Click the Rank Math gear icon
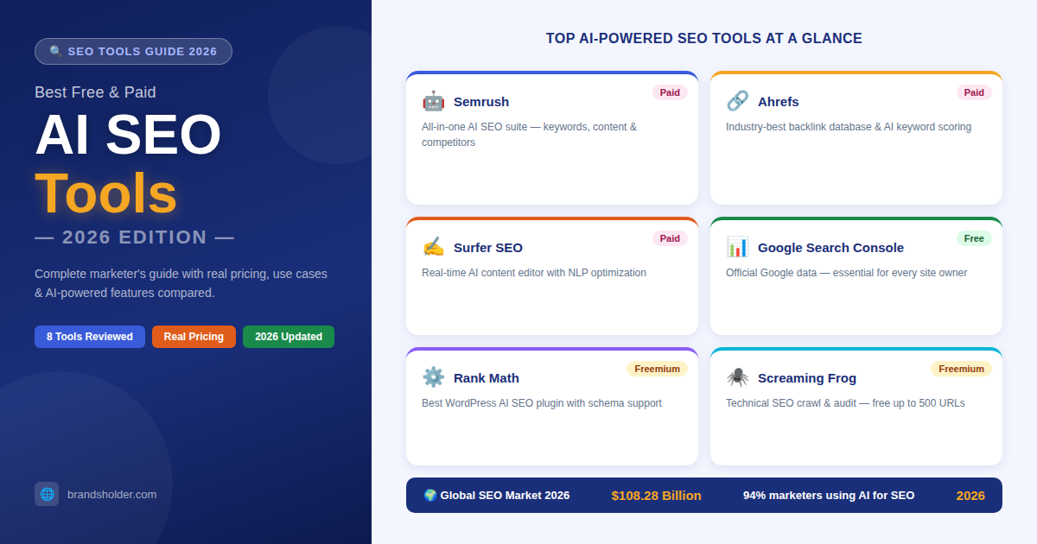 click(433, 377)
